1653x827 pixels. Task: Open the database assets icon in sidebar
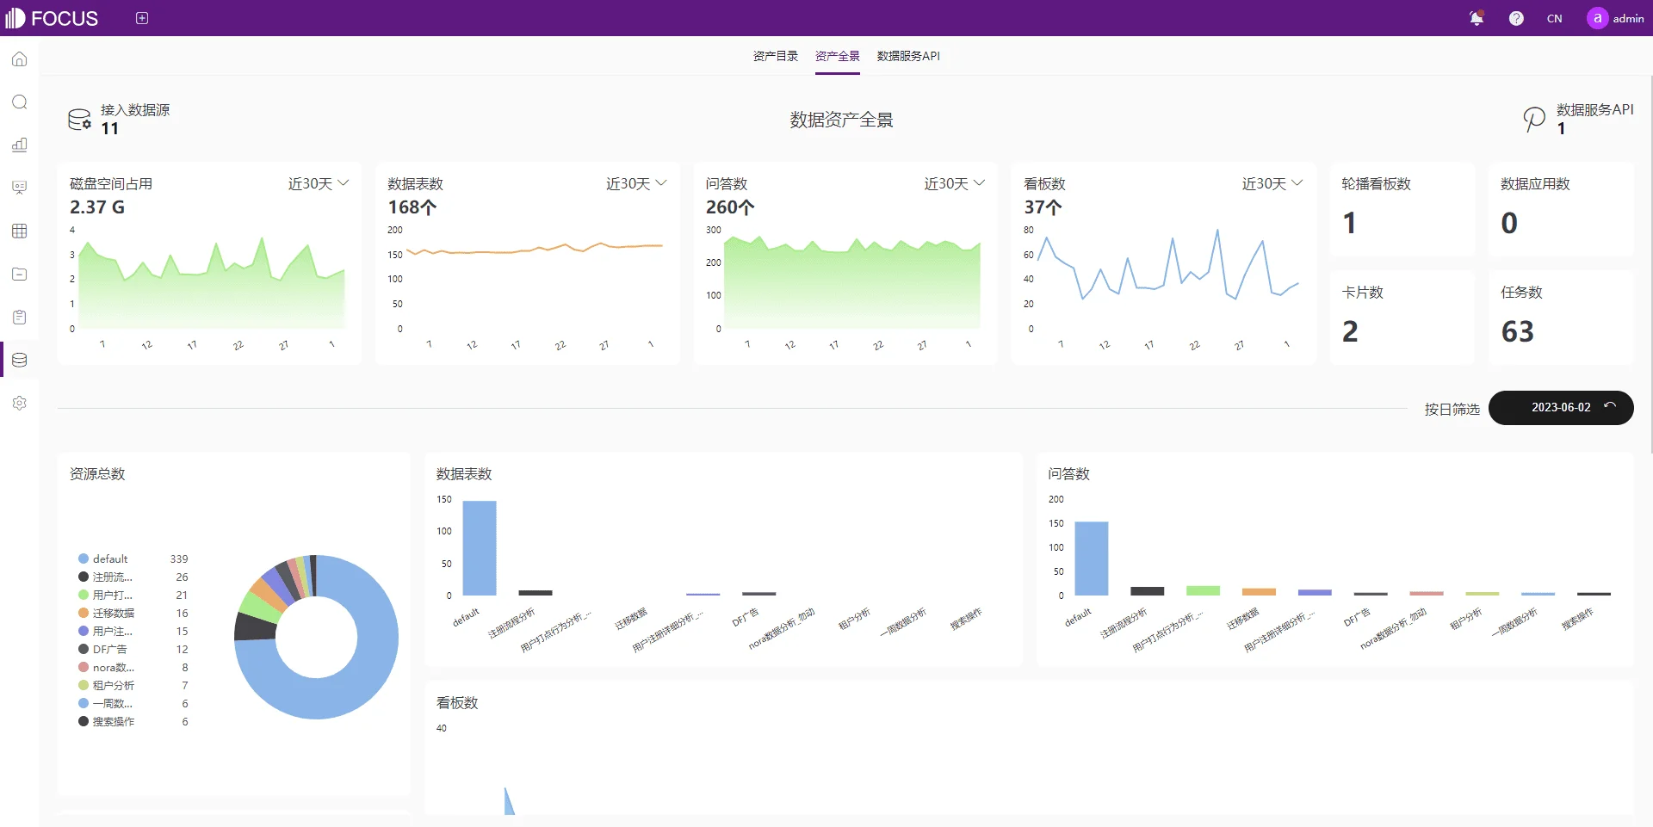(x=19, y=360)
